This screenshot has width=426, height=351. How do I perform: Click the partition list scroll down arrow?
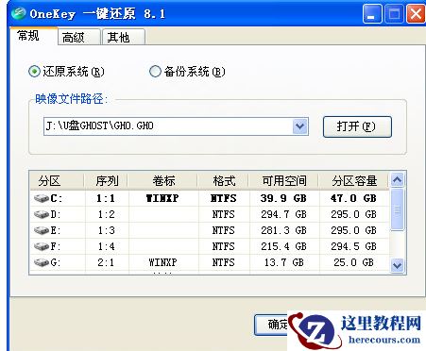[397, 266]
